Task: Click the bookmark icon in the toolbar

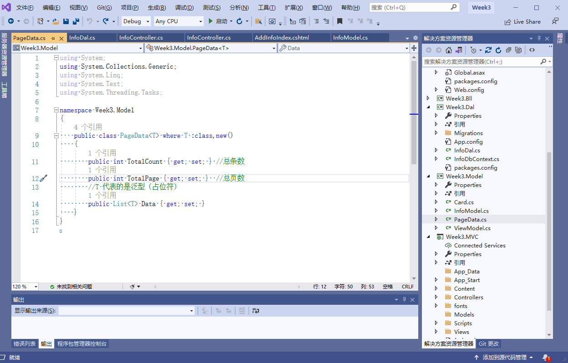Action: [x=340, y=21]
